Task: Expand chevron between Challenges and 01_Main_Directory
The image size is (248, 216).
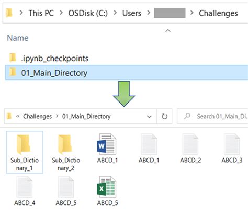Action: pyautogui.click(x=57, y=116)
